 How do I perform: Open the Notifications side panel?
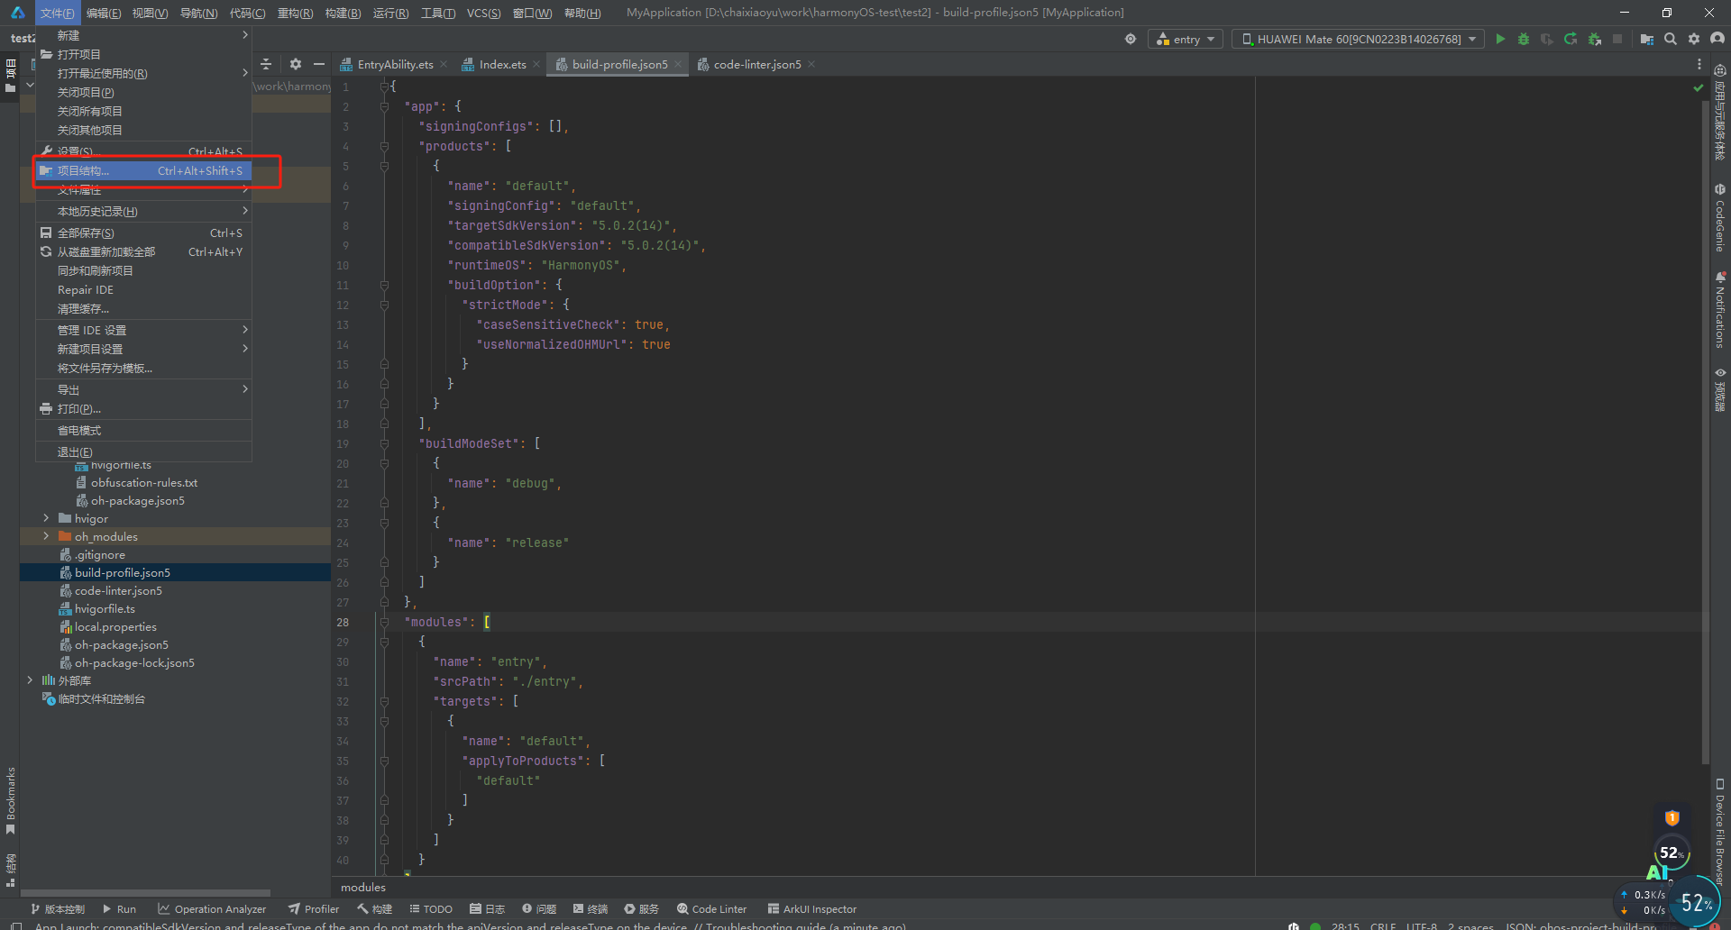1720,309
